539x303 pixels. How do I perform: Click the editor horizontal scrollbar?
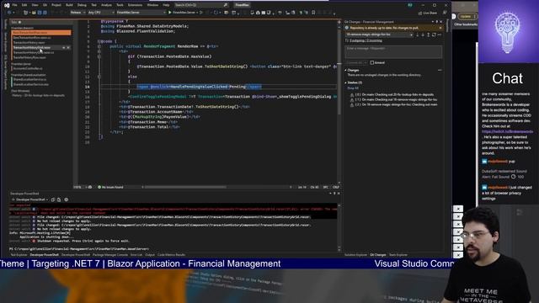tap(185, 187)
